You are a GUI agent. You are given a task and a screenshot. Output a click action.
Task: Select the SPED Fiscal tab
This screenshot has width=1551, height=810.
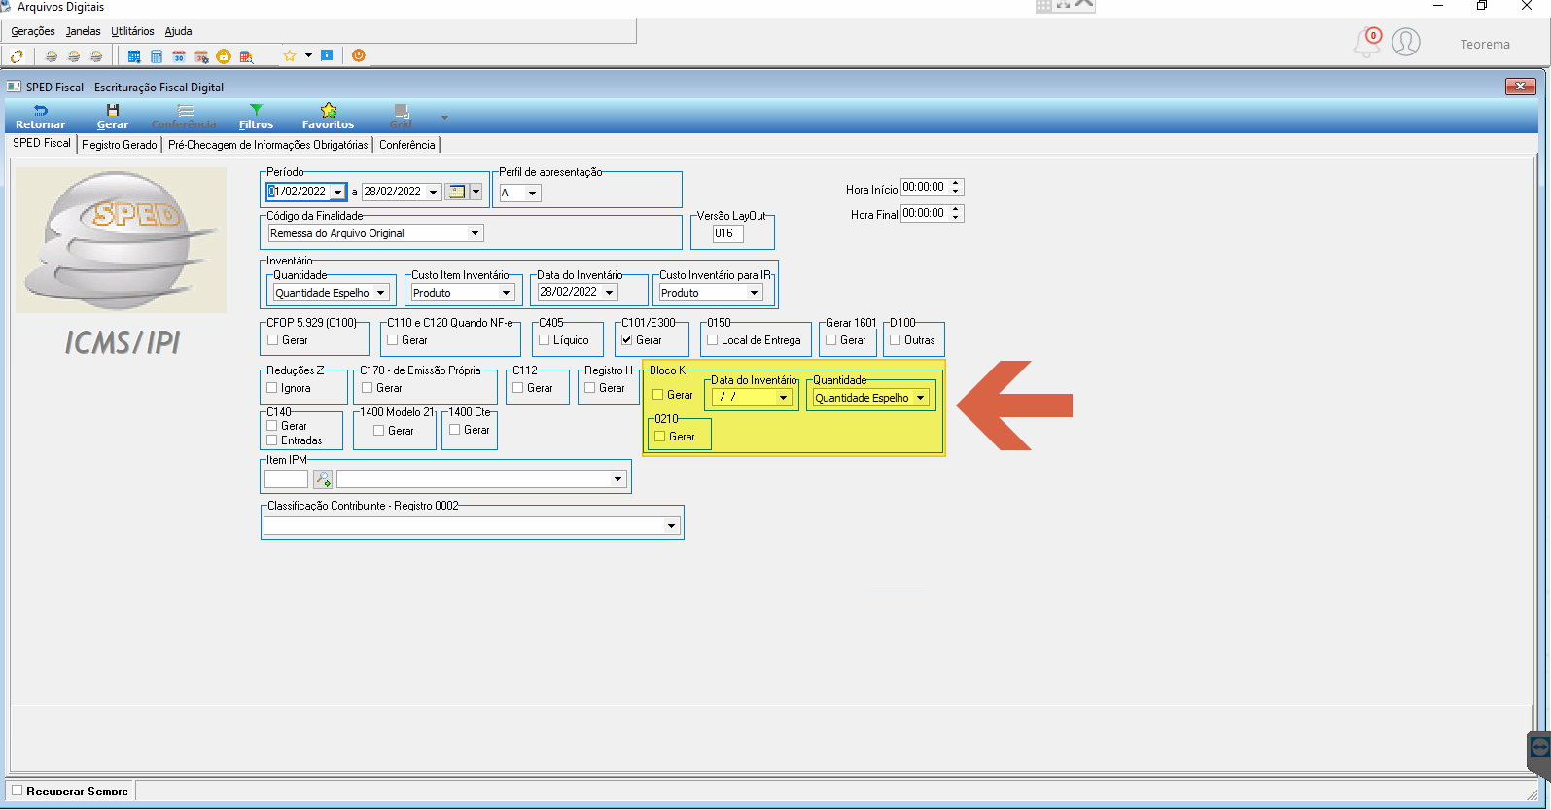click(42, 143)
